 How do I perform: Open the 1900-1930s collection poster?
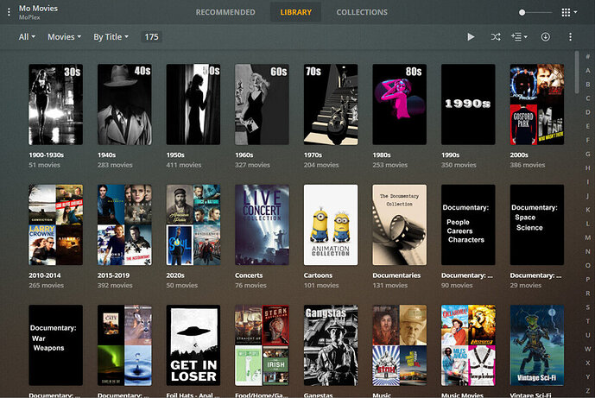tap(55, 104)
